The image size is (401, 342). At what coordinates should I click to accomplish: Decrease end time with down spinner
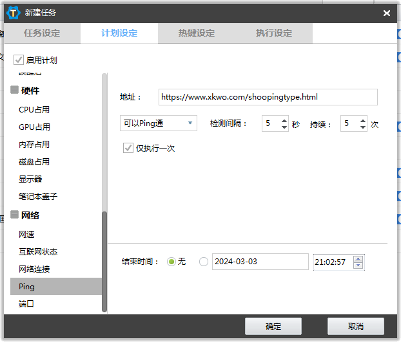pyautogui.click(x=358, y=265)
